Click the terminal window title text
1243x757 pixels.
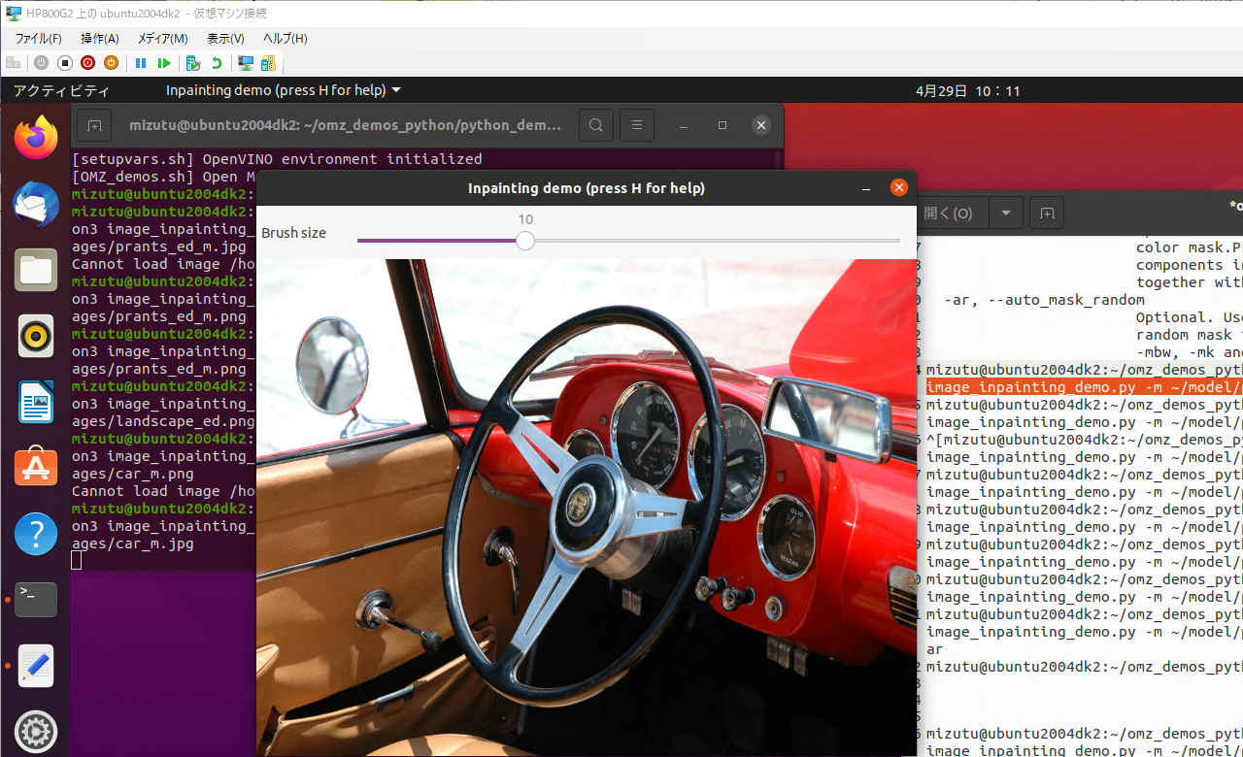345,125
